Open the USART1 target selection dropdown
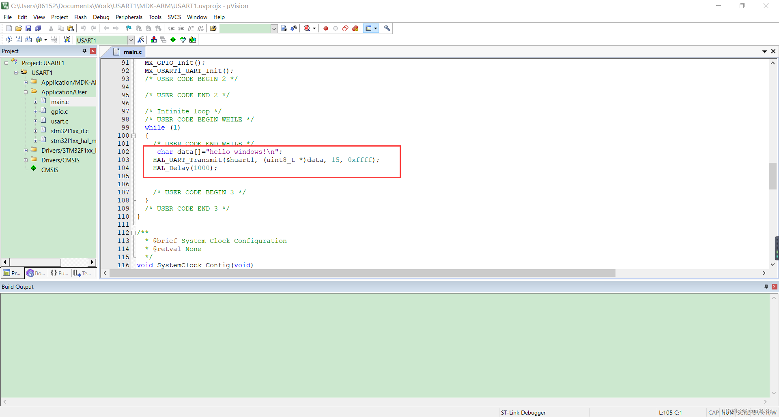 click(x=130, y=40)
